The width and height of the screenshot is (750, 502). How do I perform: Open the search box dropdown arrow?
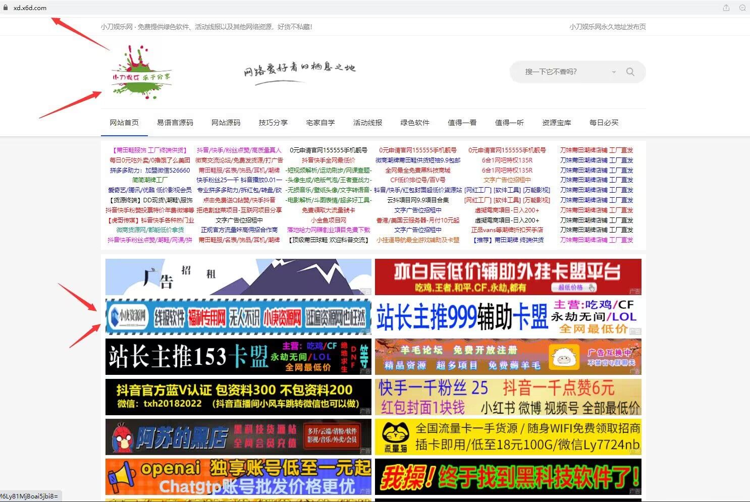point(614,72)
